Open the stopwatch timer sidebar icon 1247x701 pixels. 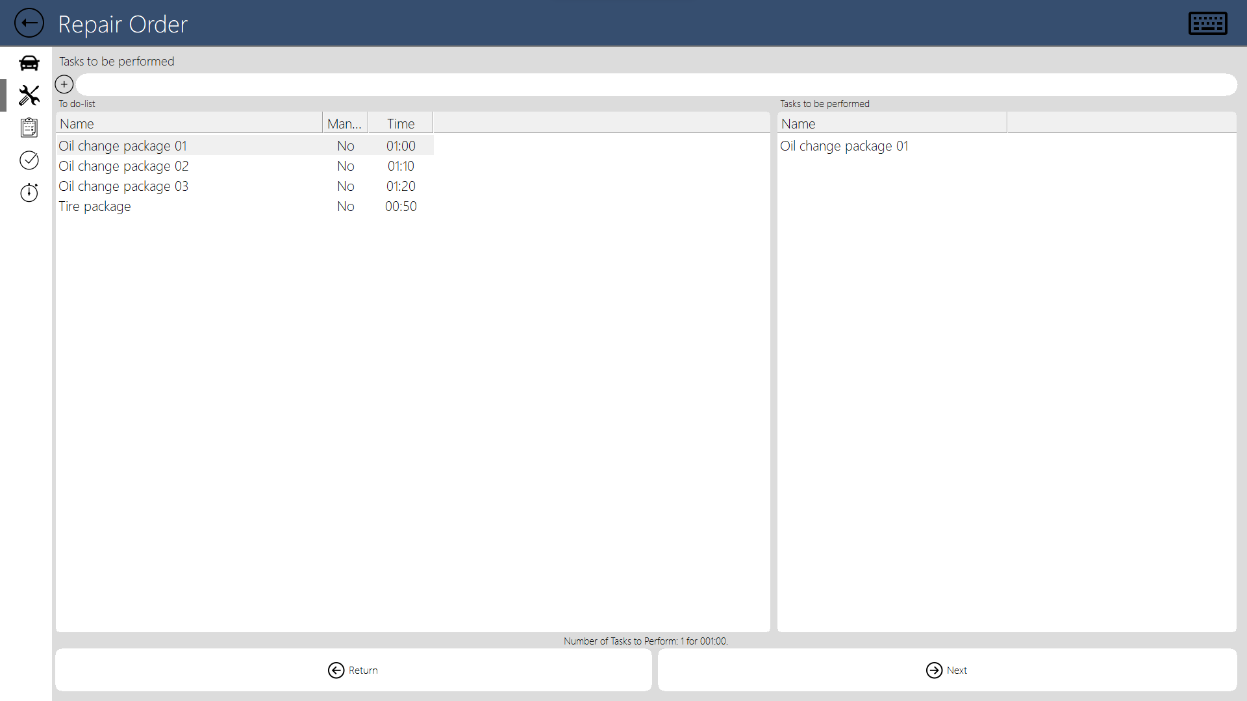click(29, 192)
